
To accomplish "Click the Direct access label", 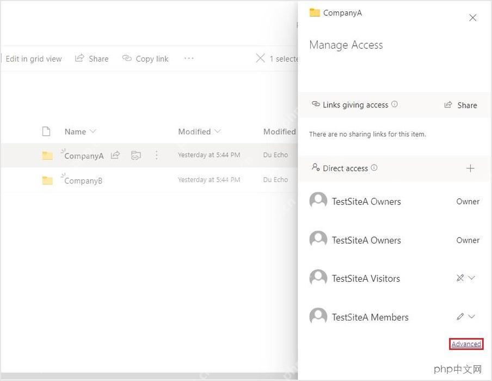I will (x=345, y=168).
